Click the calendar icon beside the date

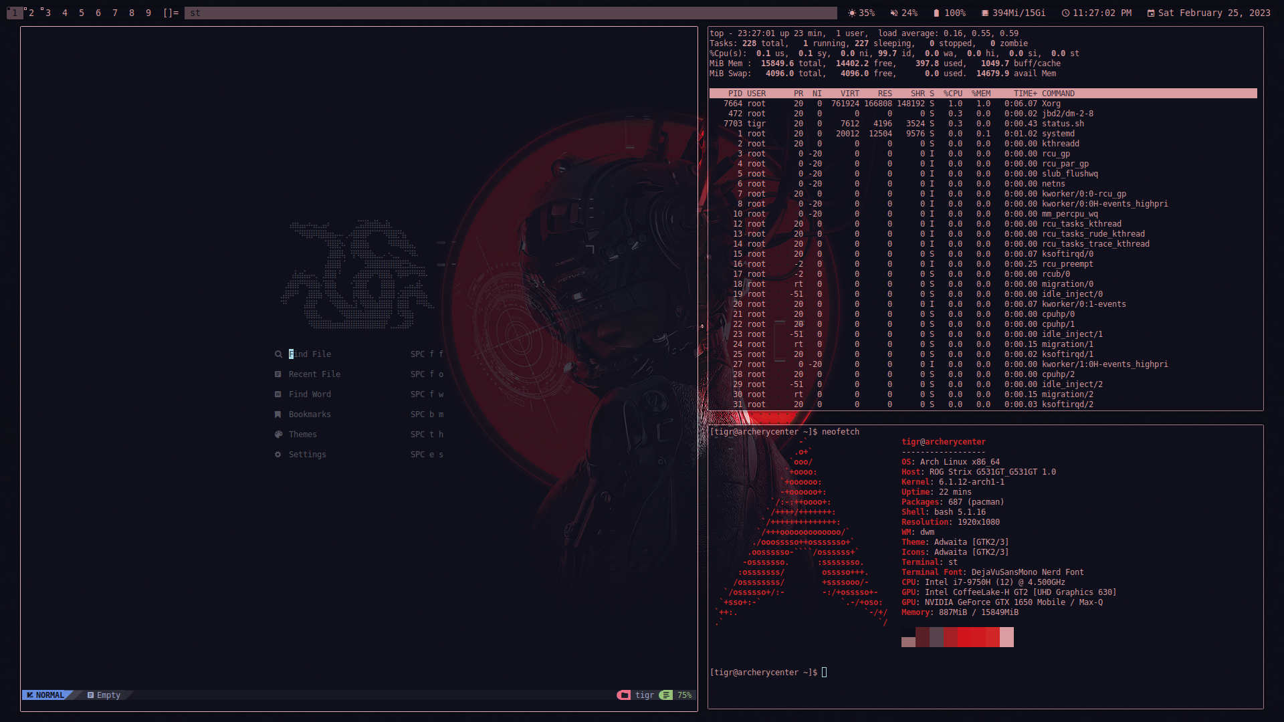(1151, 13)
